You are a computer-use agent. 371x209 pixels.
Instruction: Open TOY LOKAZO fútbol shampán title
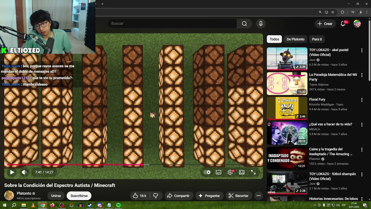point(332,176)
